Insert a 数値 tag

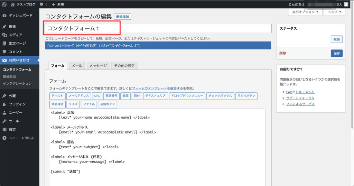[x=125, y=96]
